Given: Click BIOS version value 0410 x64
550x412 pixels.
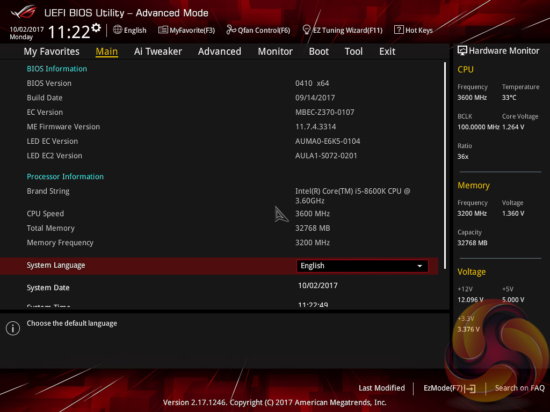Looking at the screenshot, I should click(x=312, y=83).
